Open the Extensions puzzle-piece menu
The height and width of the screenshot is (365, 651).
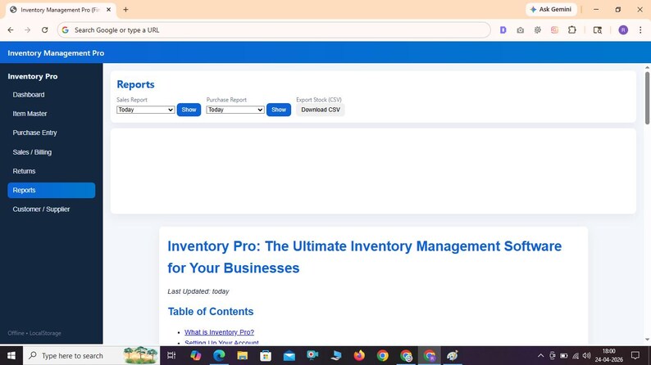(572, 29)
